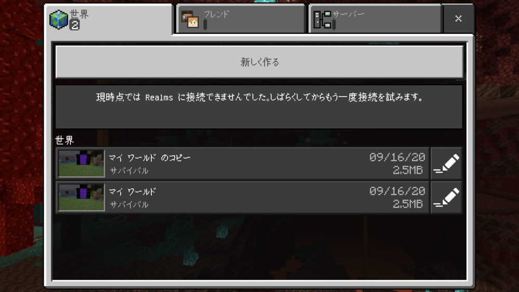Launch the マイ ワールド world name

tap(132, 192)
